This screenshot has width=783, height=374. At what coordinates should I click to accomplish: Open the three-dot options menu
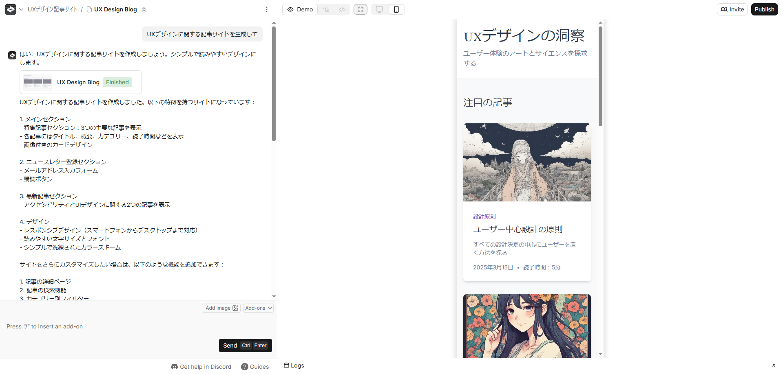(x=267, y=9)
